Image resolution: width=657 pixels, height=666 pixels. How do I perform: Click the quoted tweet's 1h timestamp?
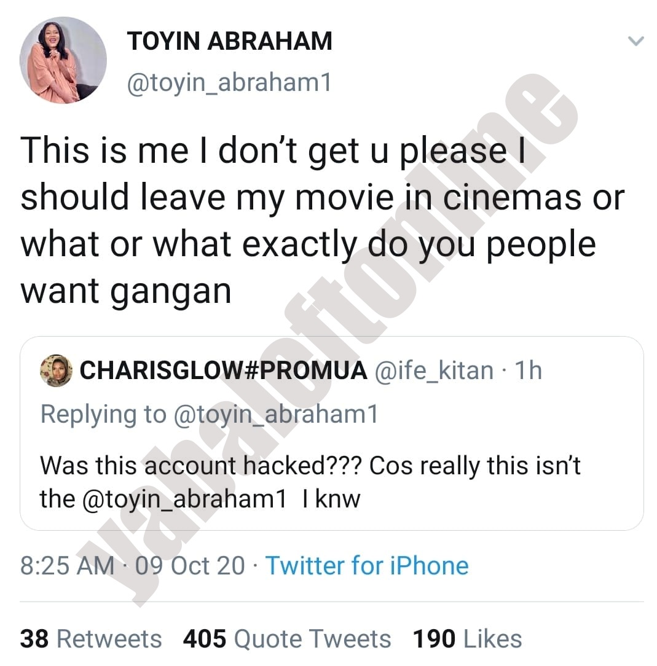(529, 370)
